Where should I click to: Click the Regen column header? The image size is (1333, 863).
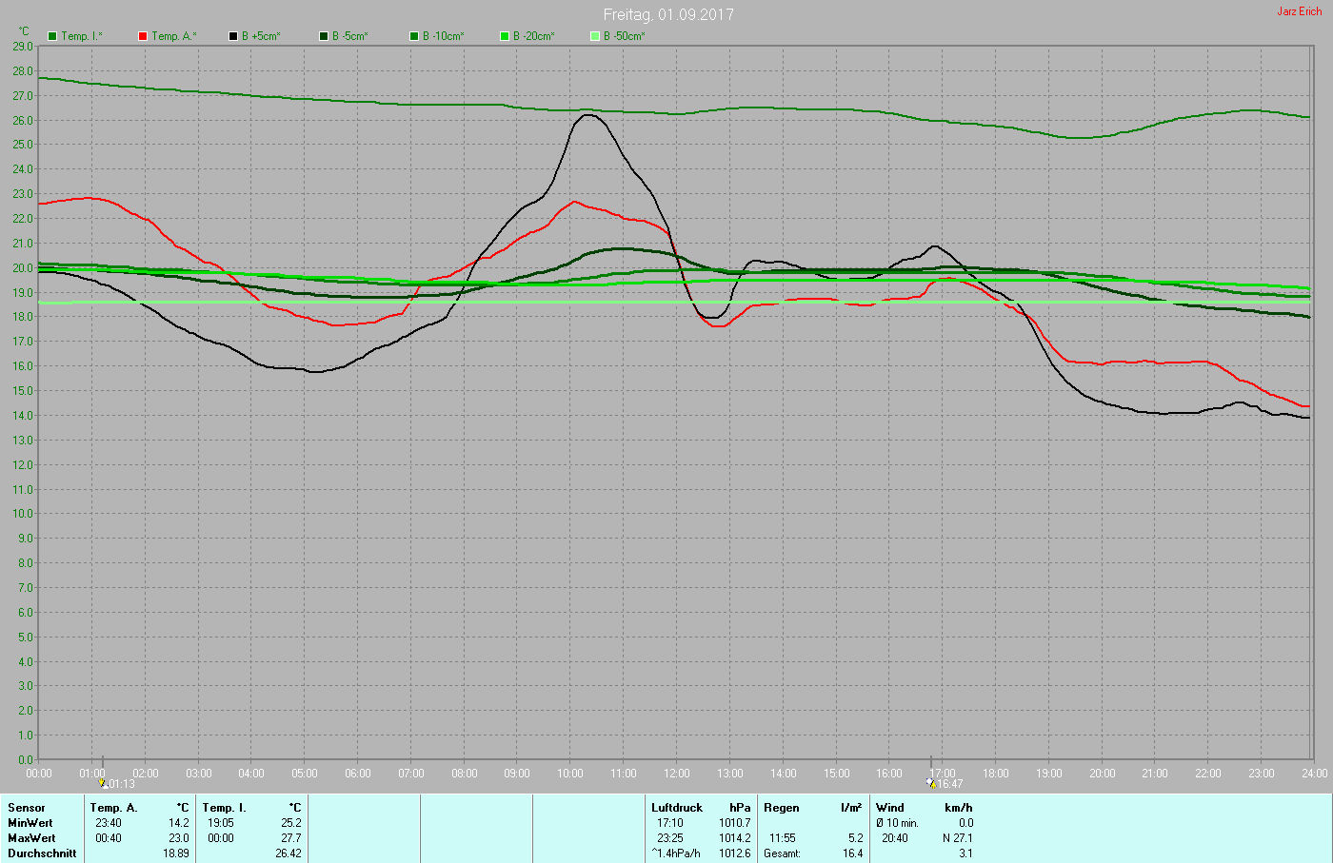pyautogui.click(x=781, y=808)
